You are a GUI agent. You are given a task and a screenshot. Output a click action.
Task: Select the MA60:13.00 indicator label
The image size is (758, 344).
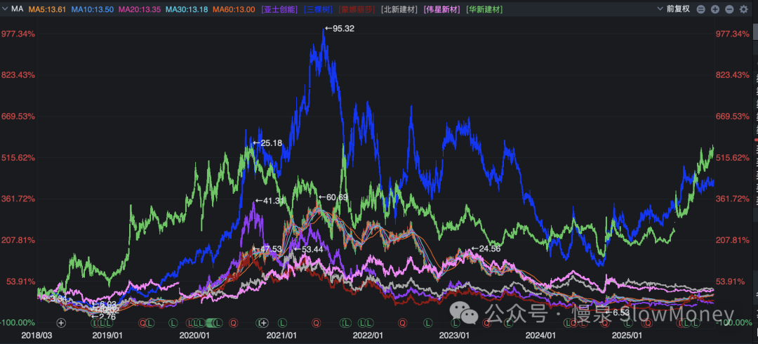[x=234, y=9]
